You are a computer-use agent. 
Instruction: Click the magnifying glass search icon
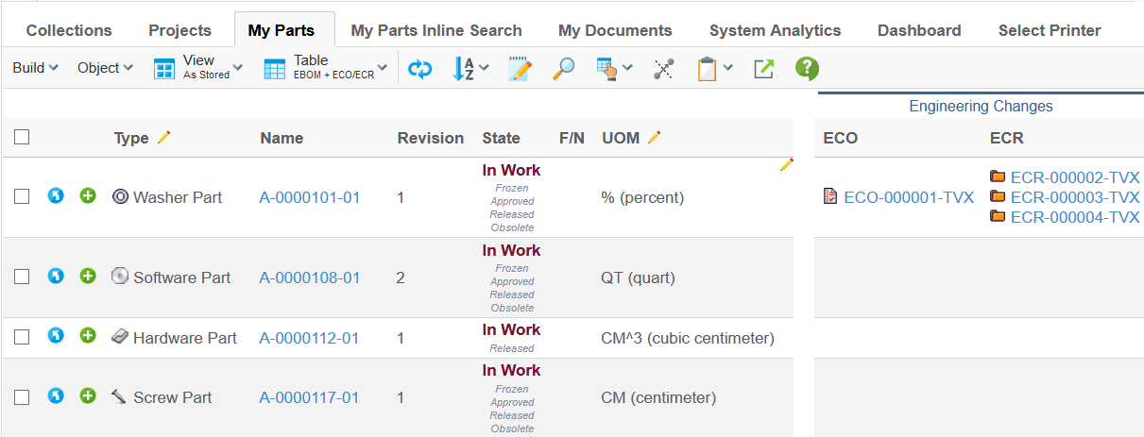(563, 69)
